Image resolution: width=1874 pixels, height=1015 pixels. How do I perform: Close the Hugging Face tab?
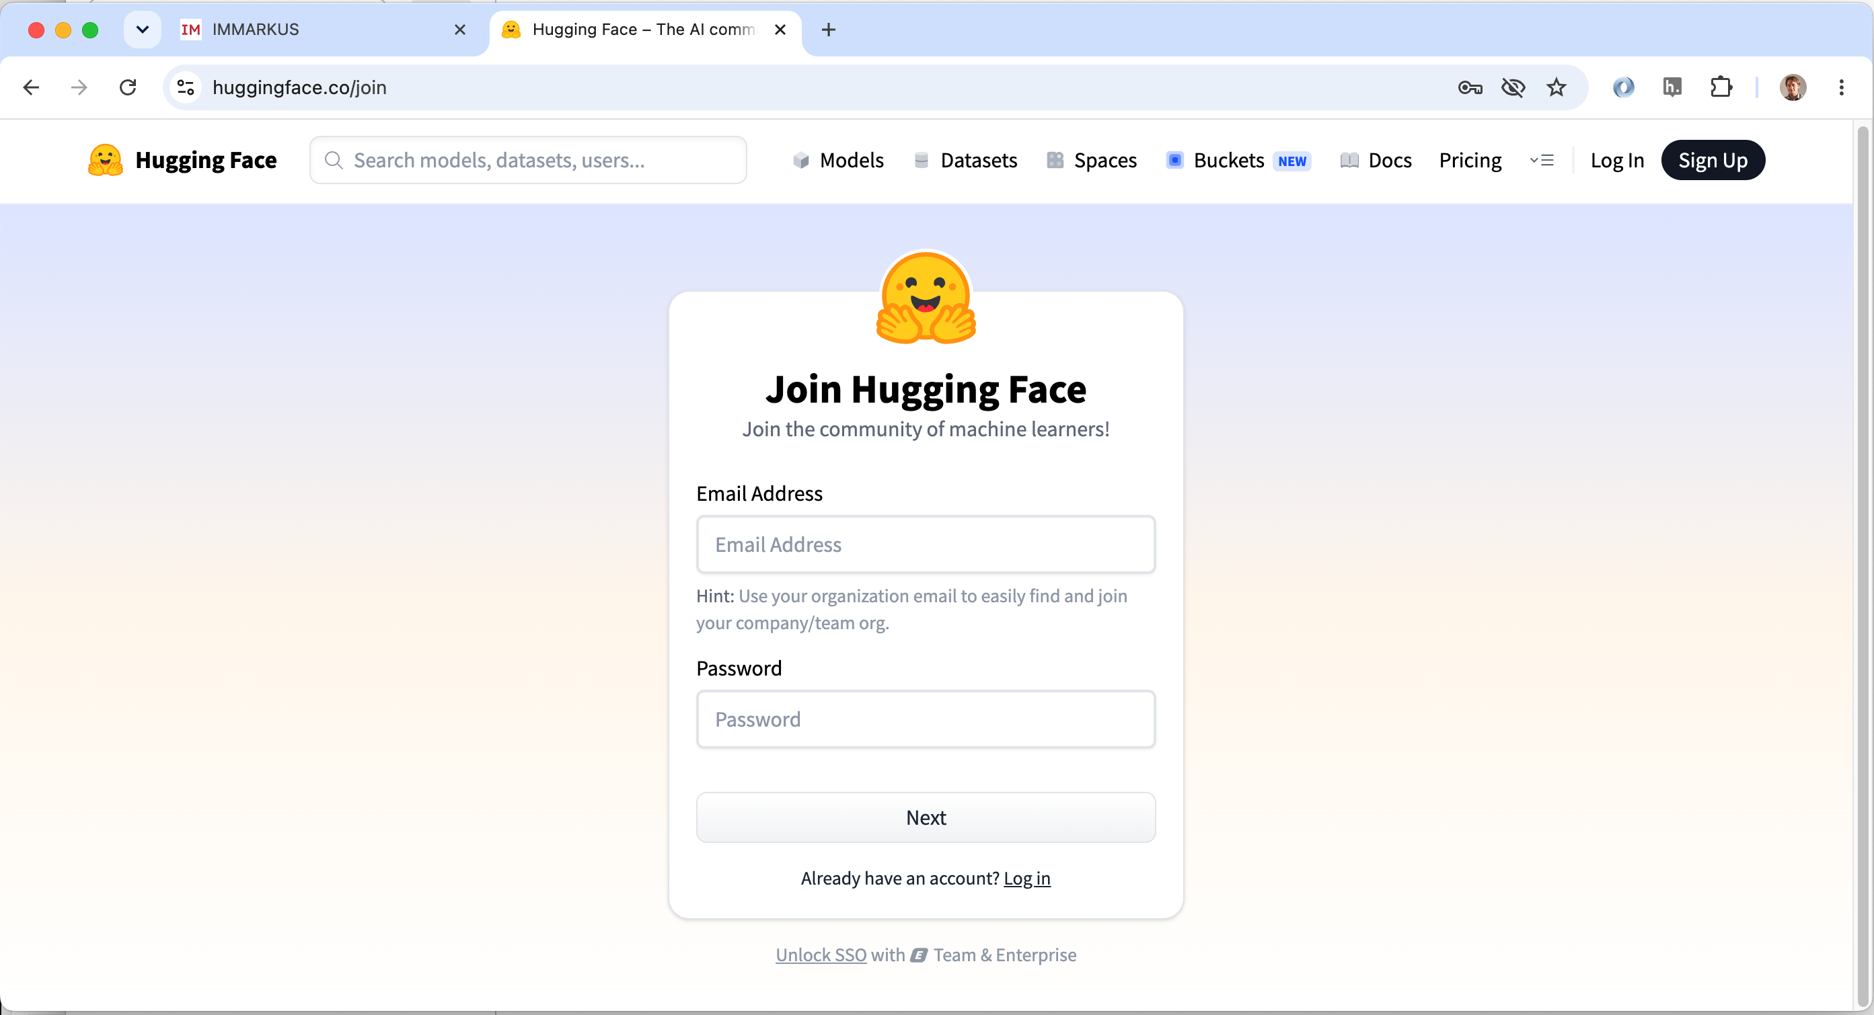(x=780, y=30)
